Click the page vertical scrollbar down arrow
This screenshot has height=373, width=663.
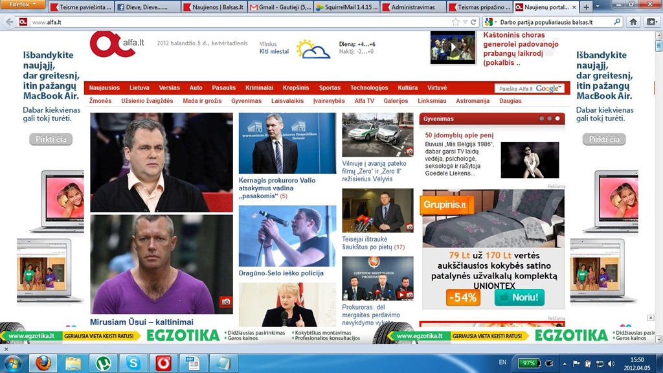[x=658, y=339]
